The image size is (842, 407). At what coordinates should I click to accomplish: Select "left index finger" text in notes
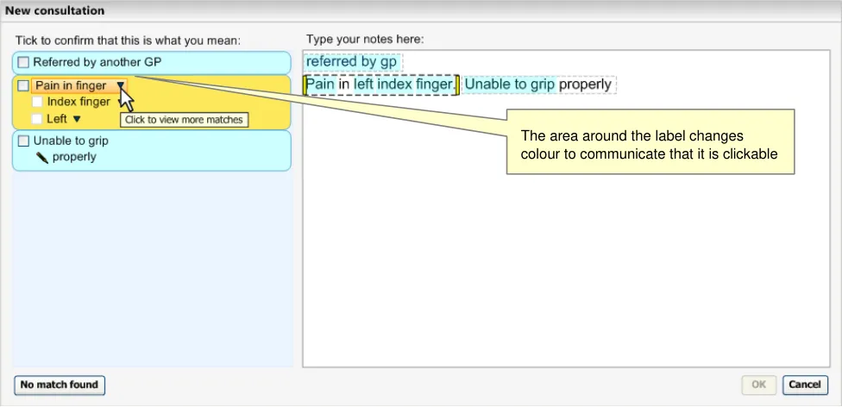point(402,85)
